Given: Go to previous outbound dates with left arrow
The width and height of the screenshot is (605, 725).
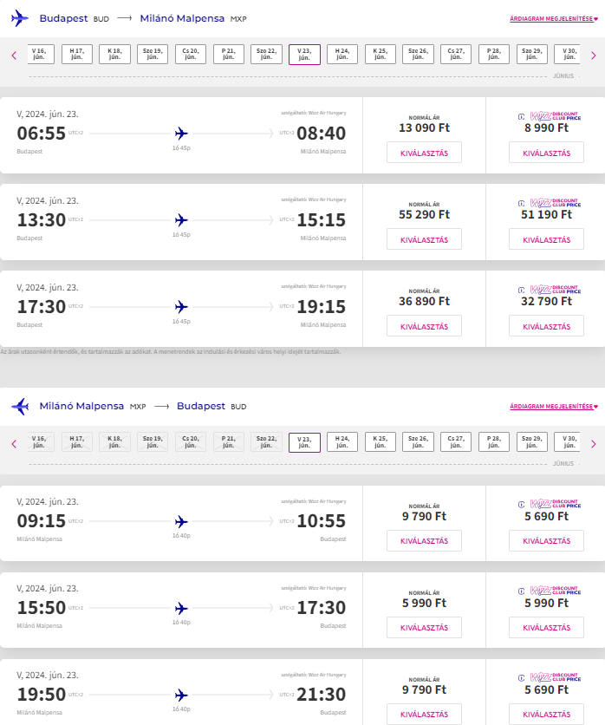Looking at the screenshot, I should click(14, 56).
